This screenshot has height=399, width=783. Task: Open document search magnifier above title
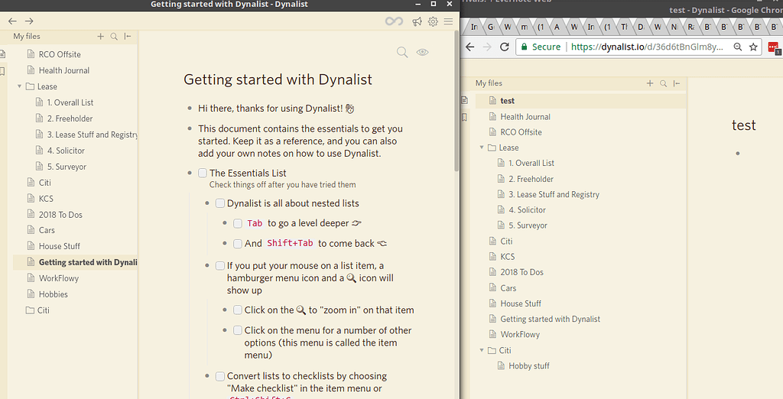click(402, 52)
